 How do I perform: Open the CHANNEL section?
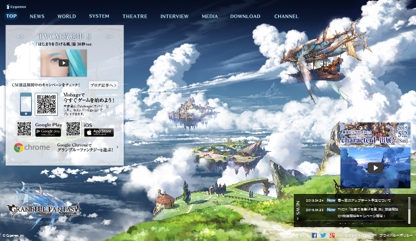pos(286,17)
